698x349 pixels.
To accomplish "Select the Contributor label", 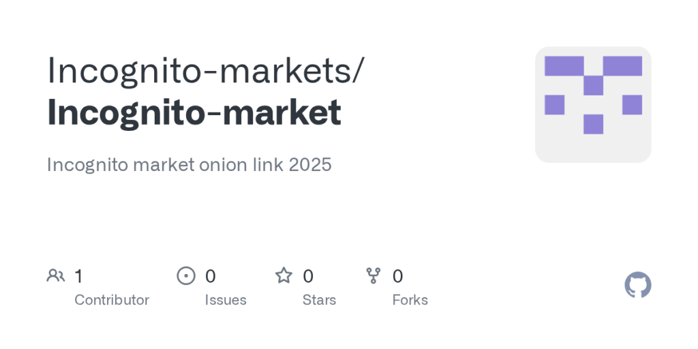I will (x=112, y=300).
